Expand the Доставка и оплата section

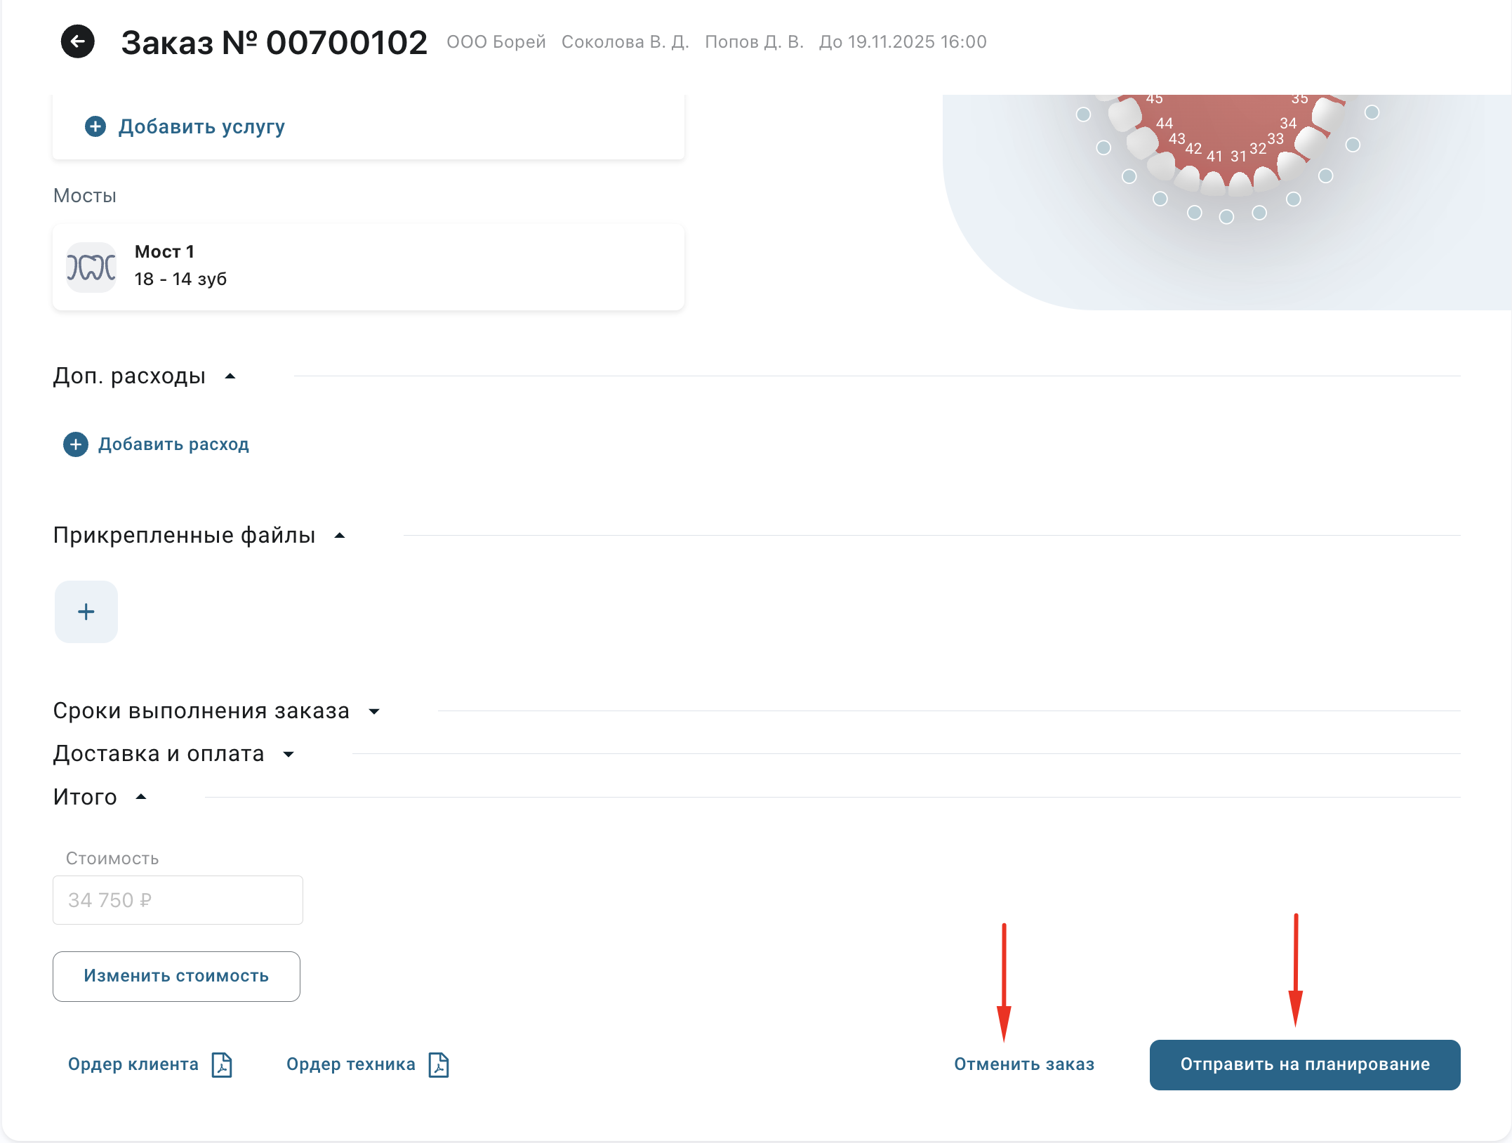(289, 754)
